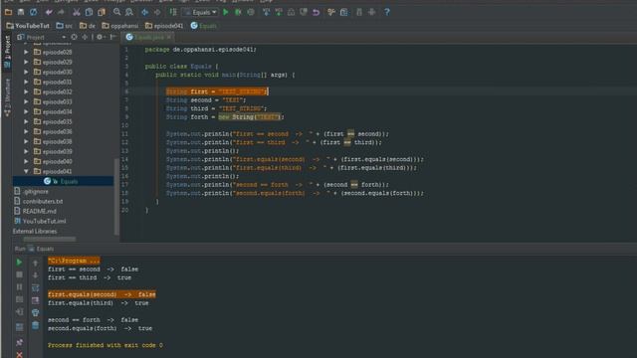
Task: Synchronize files using the refresh icon
Action: point(33,12)
